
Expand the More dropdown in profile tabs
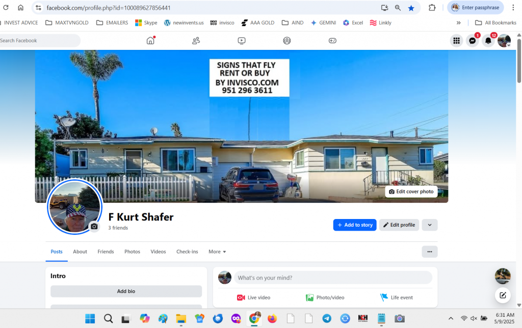click(217, 252)
